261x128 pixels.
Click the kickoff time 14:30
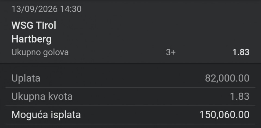[71, 9]
